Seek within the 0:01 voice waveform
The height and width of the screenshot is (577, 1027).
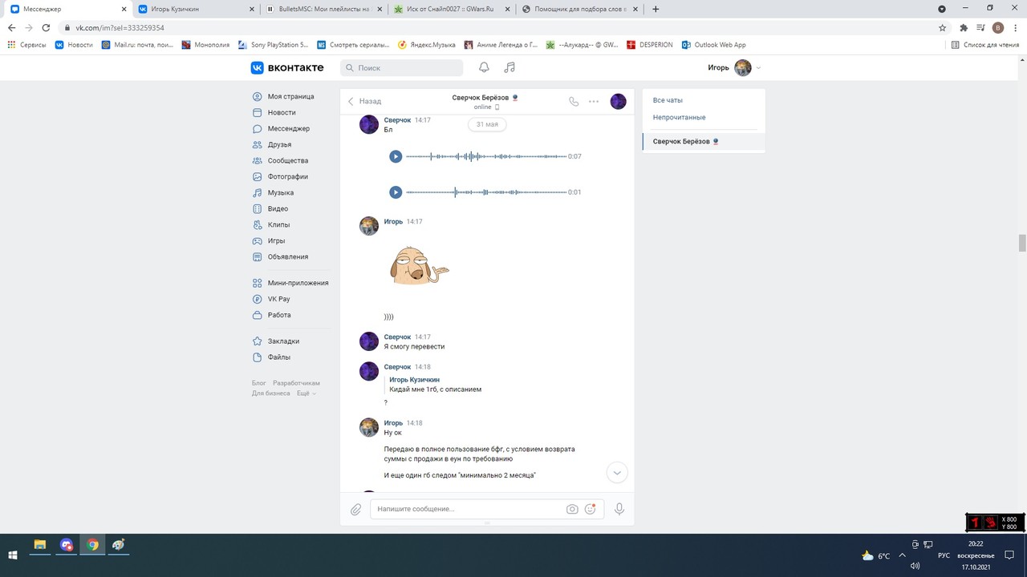(x=486, y=192)
